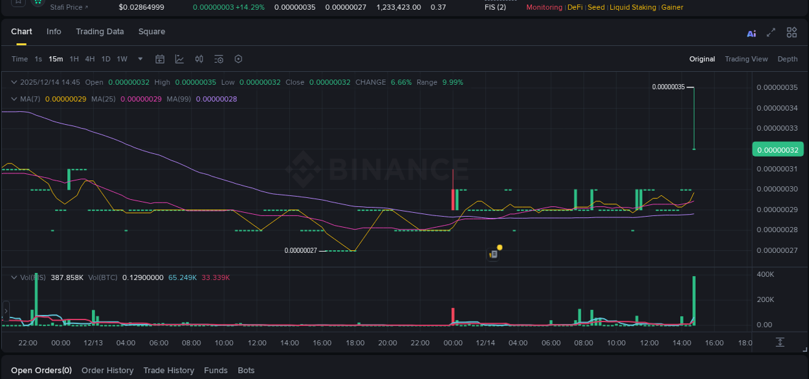Open the date range calendar picker
The height and width of the screenshot is (379, 809).
160,59
